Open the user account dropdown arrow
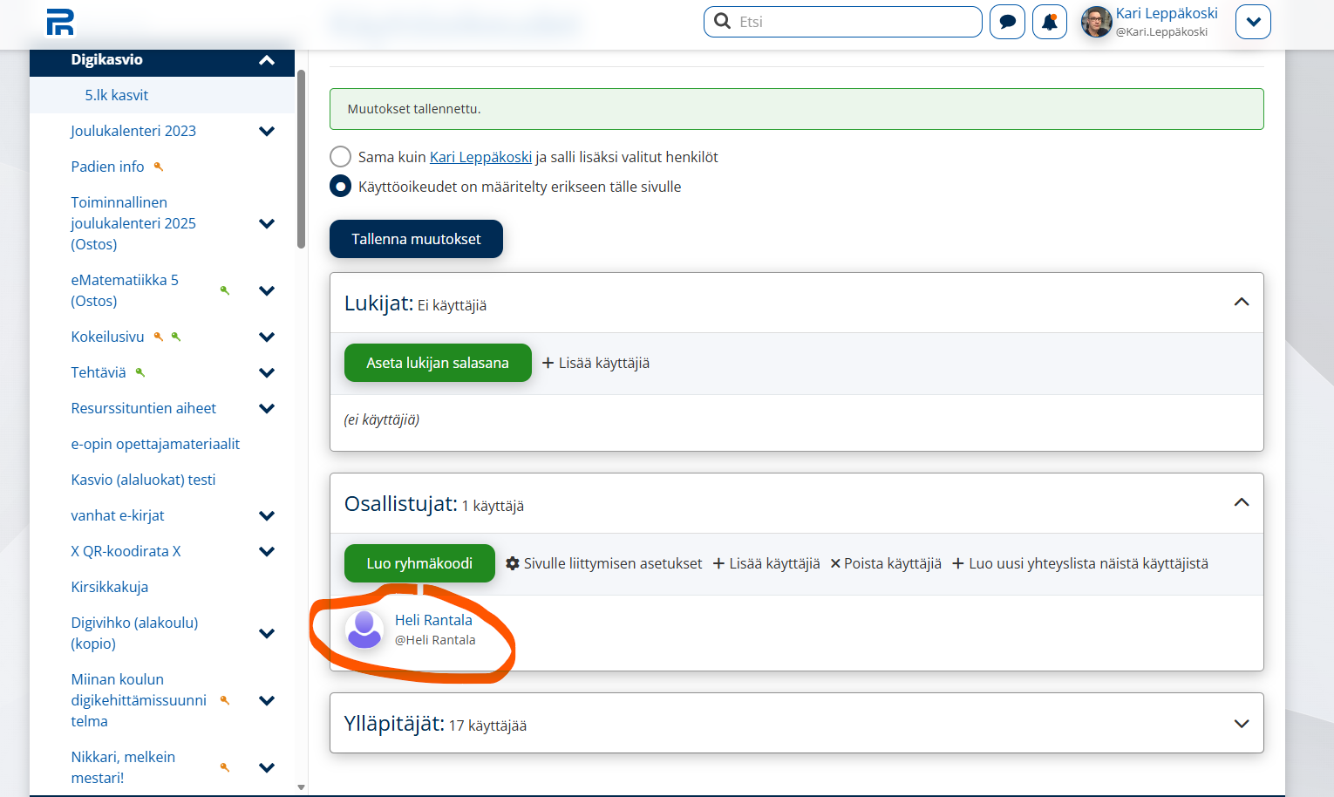Screen dimensions: 1334x797 coord(1253,22)
